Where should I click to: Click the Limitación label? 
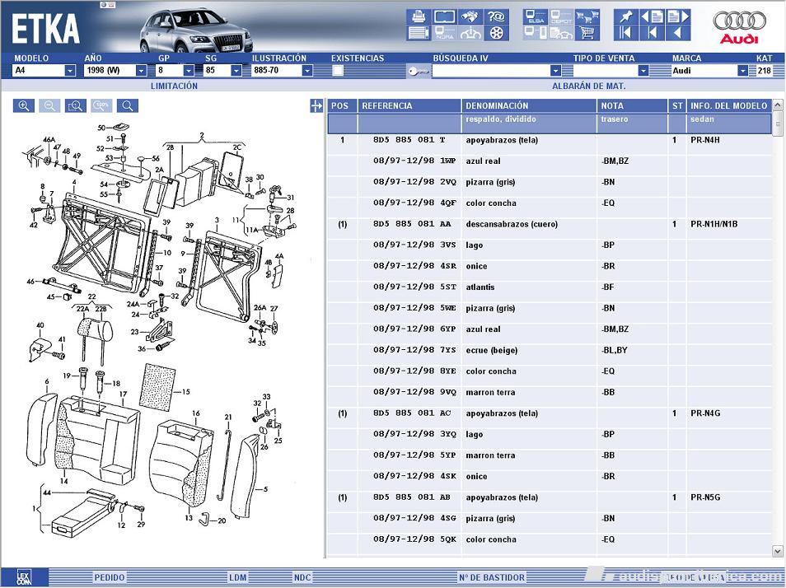[174, 86]
